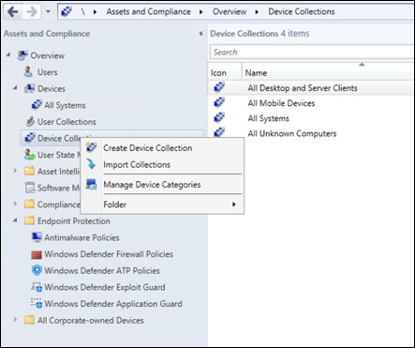Click the Forward navigation arrow
This screenshot has height=348, width=415.
[x=32, y=12]
